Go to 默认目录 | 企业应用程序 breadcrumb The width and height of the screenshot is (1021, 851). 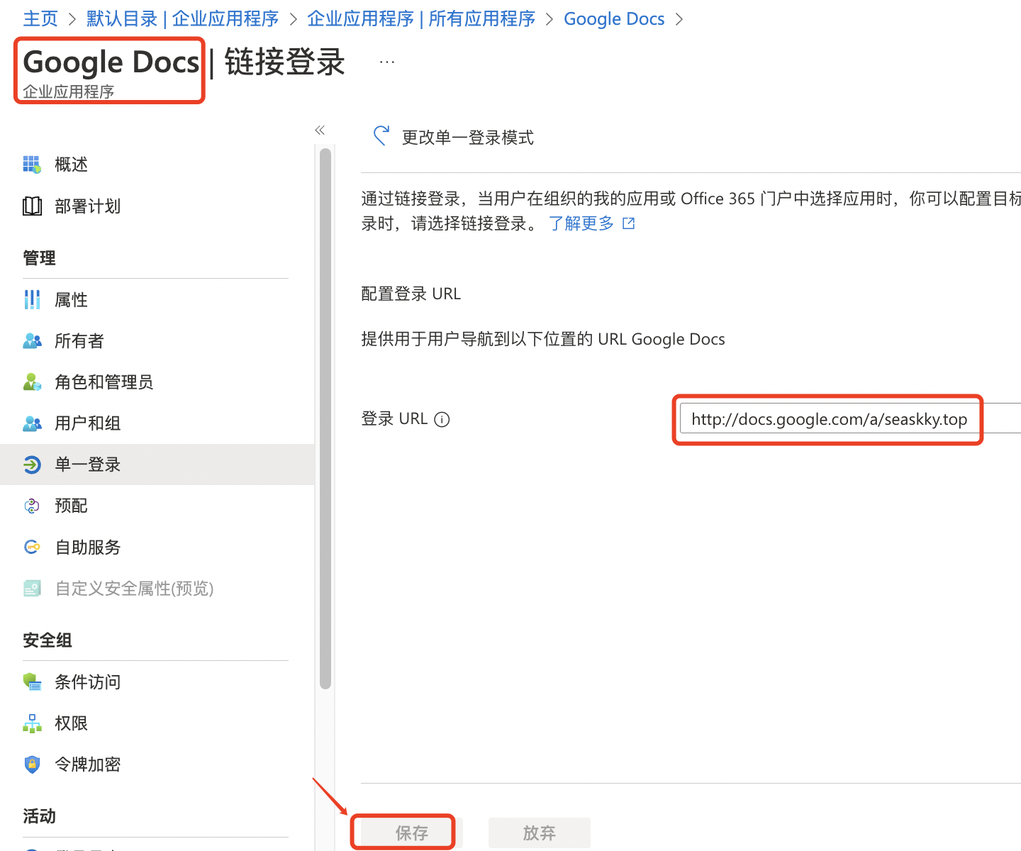pyautogui.click(x=183, y=19)
